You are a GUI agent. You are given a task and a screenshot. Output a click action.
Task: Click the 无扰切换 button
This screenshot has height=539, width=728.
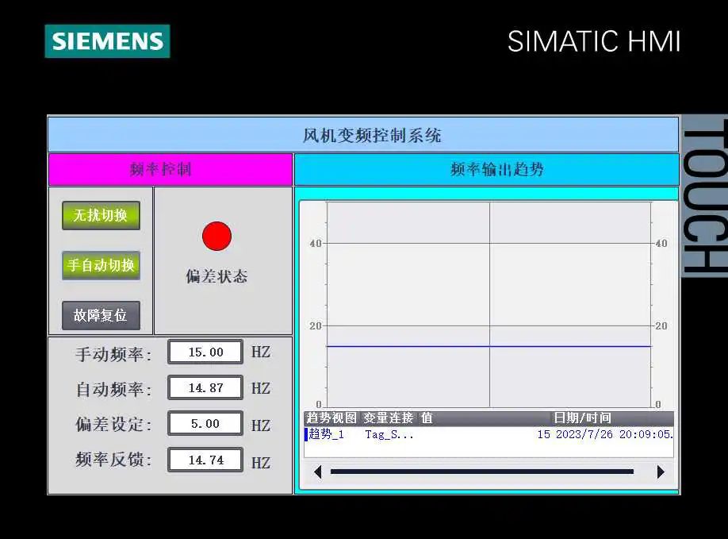tap(101, 215)
